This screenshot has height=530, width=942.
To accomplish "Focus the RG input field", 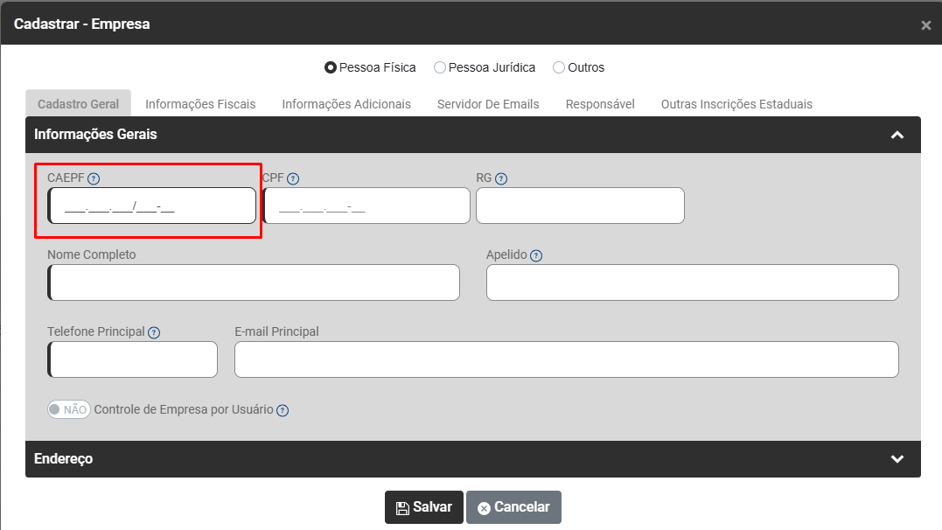I will click(581, 206).
